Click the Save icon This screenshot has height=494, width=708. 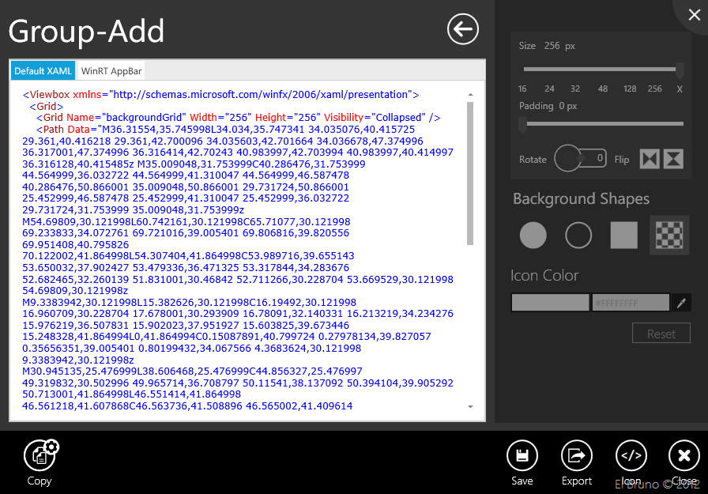coord(522,455)
